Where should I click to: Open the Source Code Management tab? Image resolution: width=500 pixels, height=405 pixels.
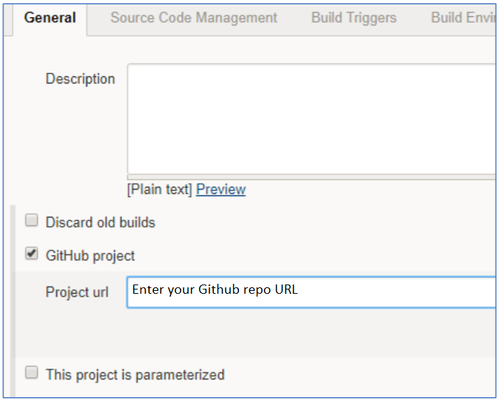coord(193,18)
